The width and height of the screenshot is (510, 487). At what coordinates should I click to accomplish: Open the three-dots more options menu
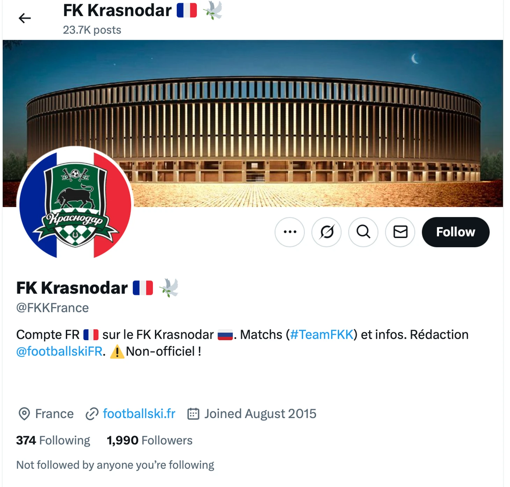[x=290, y=232]
